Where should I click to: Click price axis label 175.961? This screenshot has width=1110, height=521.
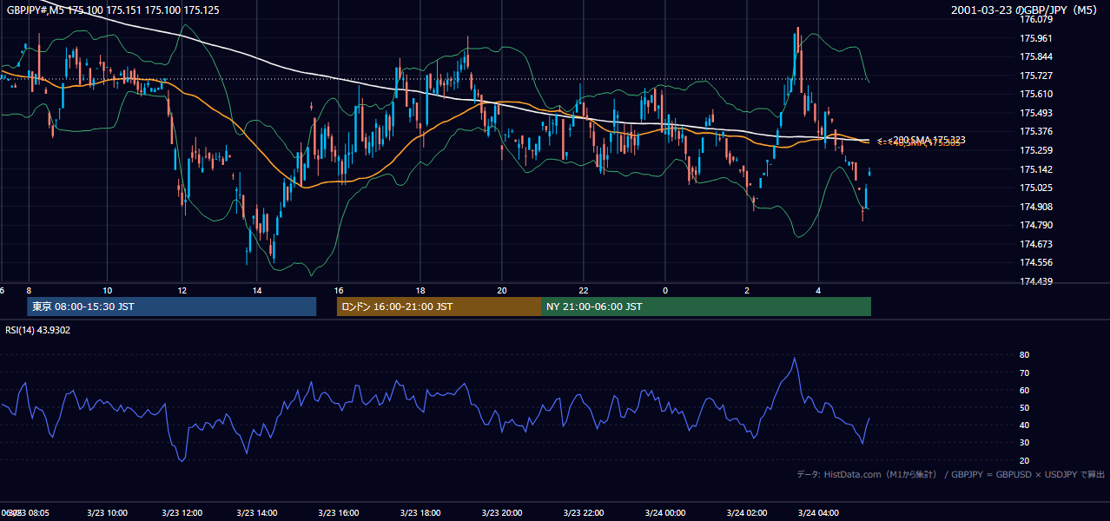(1036, 38)
